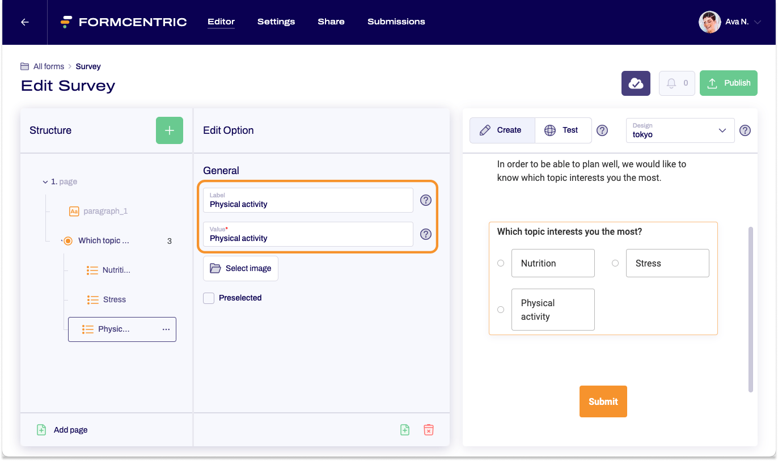Select the Physical activity radio button
The height and width of the screenshot is (461, 778).
[x=501, y=310]
